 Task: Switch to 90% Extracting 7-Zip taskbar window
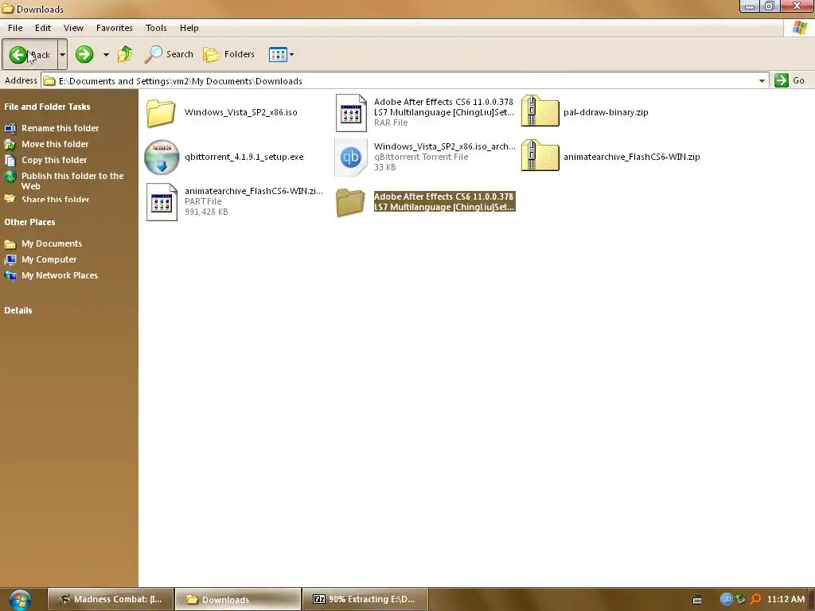pos(365,600)
